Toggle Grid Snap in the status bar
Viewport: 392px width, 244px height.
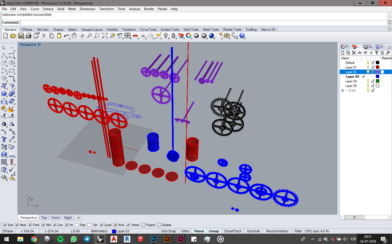coord(169,231)
